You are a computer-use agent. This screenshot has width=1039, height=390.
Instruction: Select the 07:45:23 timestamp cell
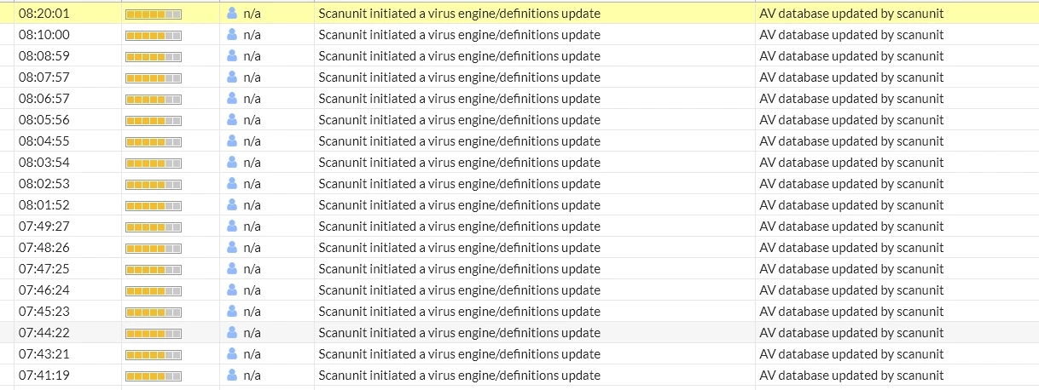(67, 312)
